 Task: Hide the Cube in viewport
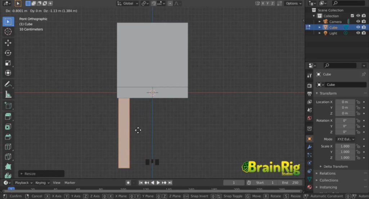point(358,27)
